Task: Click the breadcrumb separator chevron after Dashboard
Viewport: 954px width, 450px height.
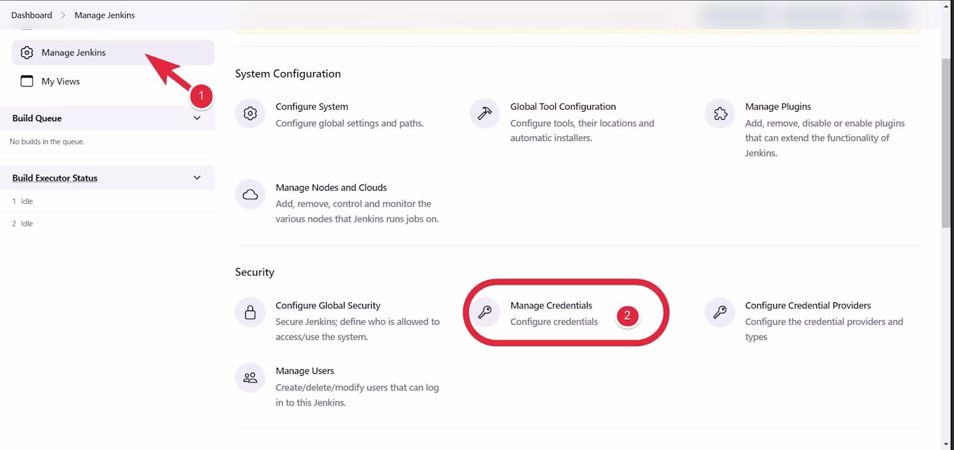Action: tap(64, 15)
